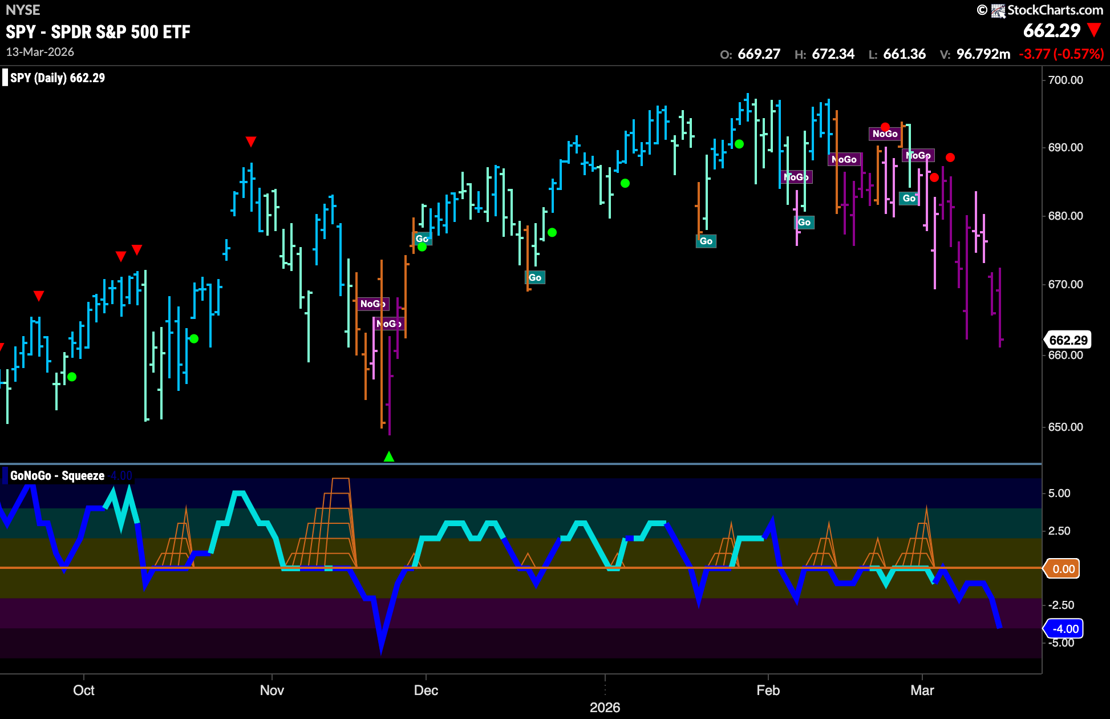Image resolution: width=1110 pixels, height=719 pixels.
Task: Click the Go label near 676 in January
Action: 706,241
